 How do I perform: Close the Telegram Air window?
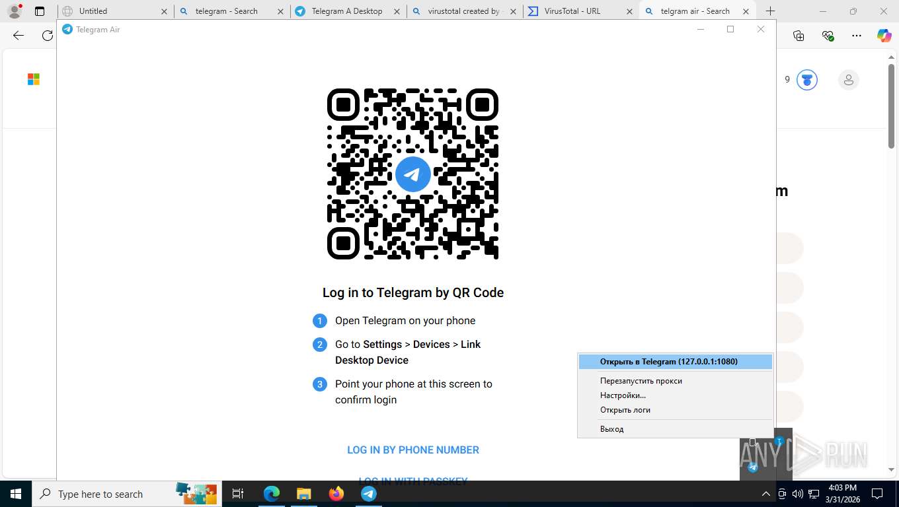(x=761, y=29)
